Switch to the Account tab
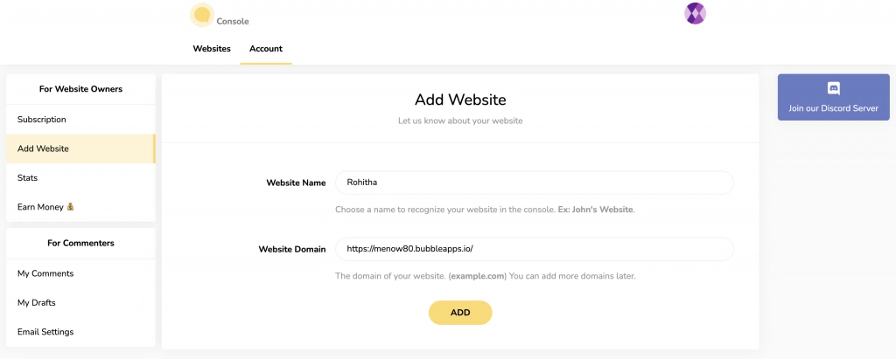The height and width of the screenshot is (359, 896). click(266, 49)
